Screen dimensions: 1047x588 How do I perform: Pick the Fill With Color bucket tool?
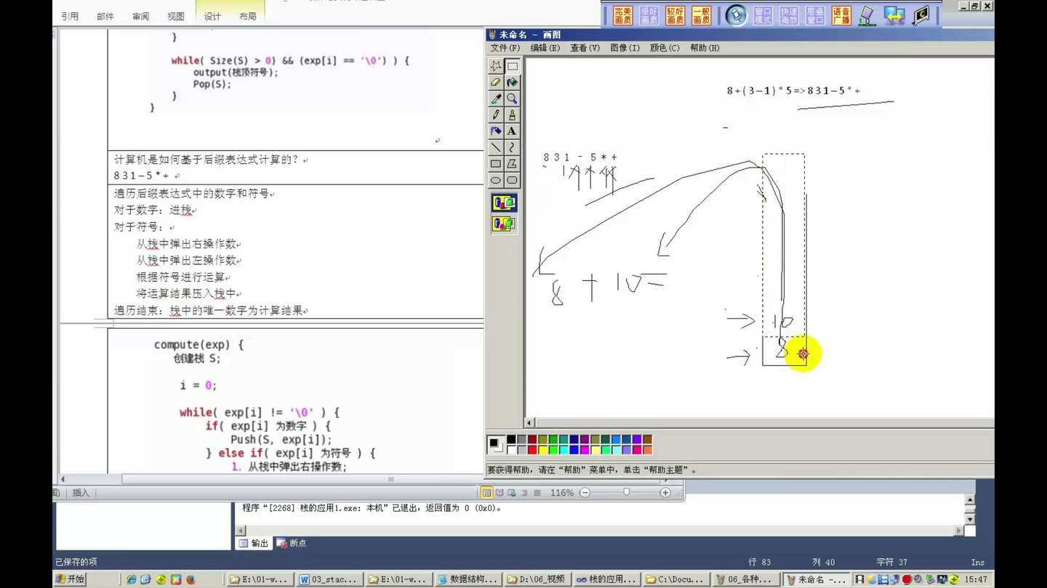[x=512, y=82]
